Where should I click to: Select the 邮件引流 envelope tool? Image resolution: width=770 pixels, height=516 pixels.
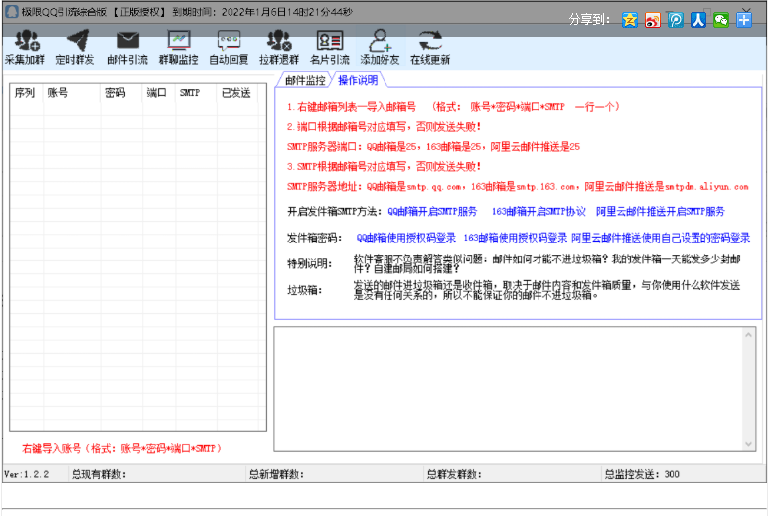(128, 47)
